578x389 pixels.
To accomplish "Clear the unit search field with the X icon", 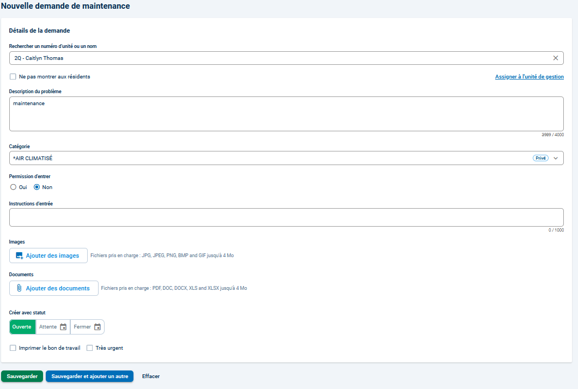I will point(556,58).
